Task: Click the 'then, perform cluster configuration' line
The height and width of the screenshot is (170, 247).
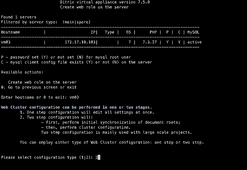Action: coord(86,127)
